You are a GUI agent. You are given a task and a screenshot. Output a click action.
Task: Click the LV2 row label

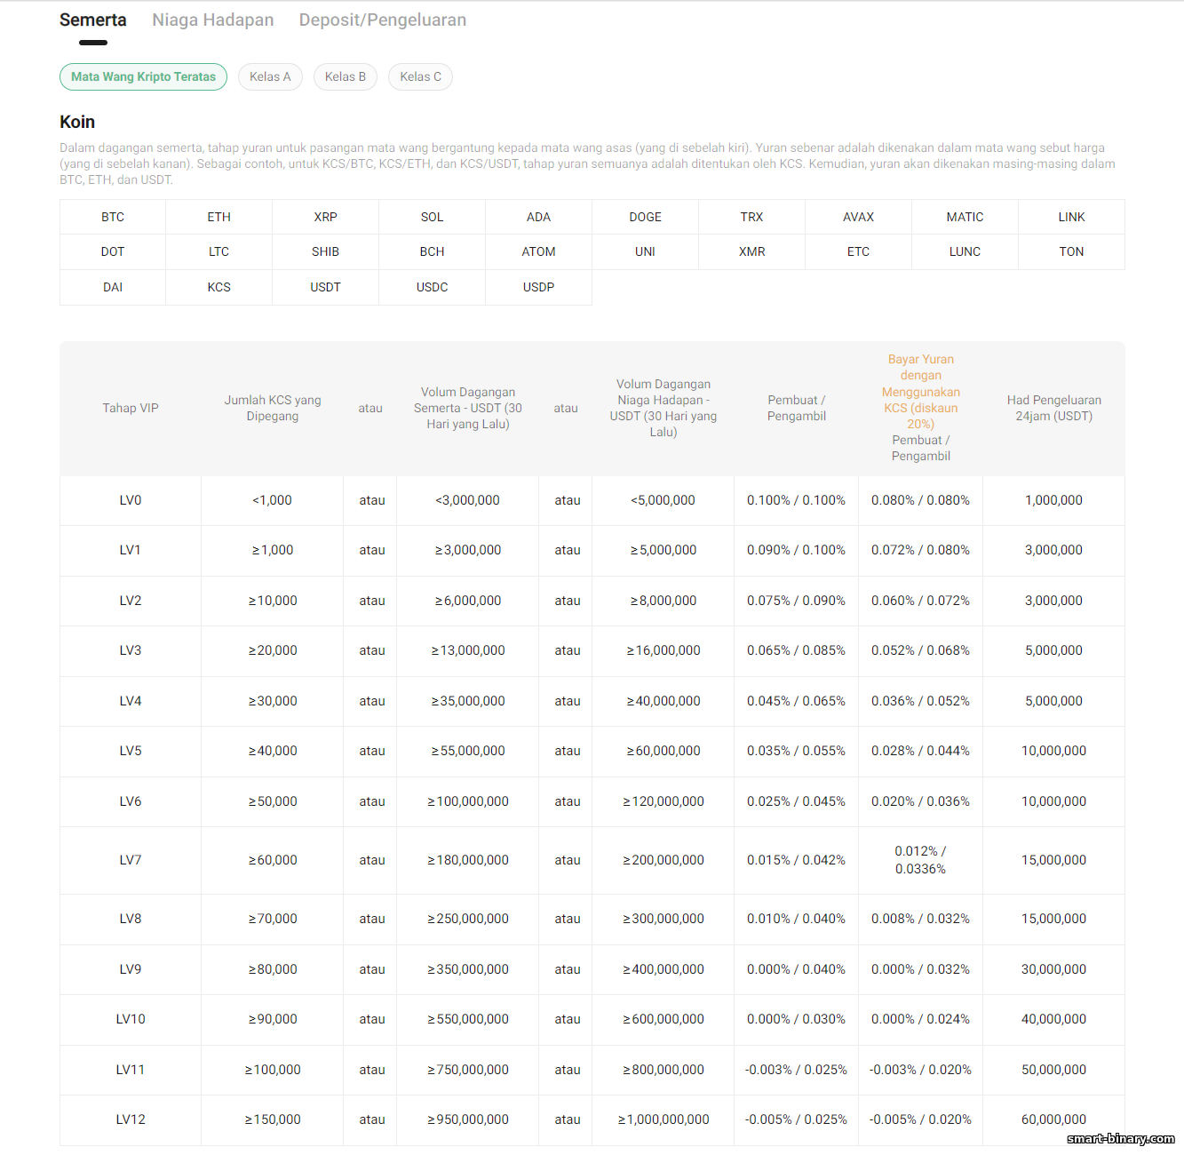[131, 601]
